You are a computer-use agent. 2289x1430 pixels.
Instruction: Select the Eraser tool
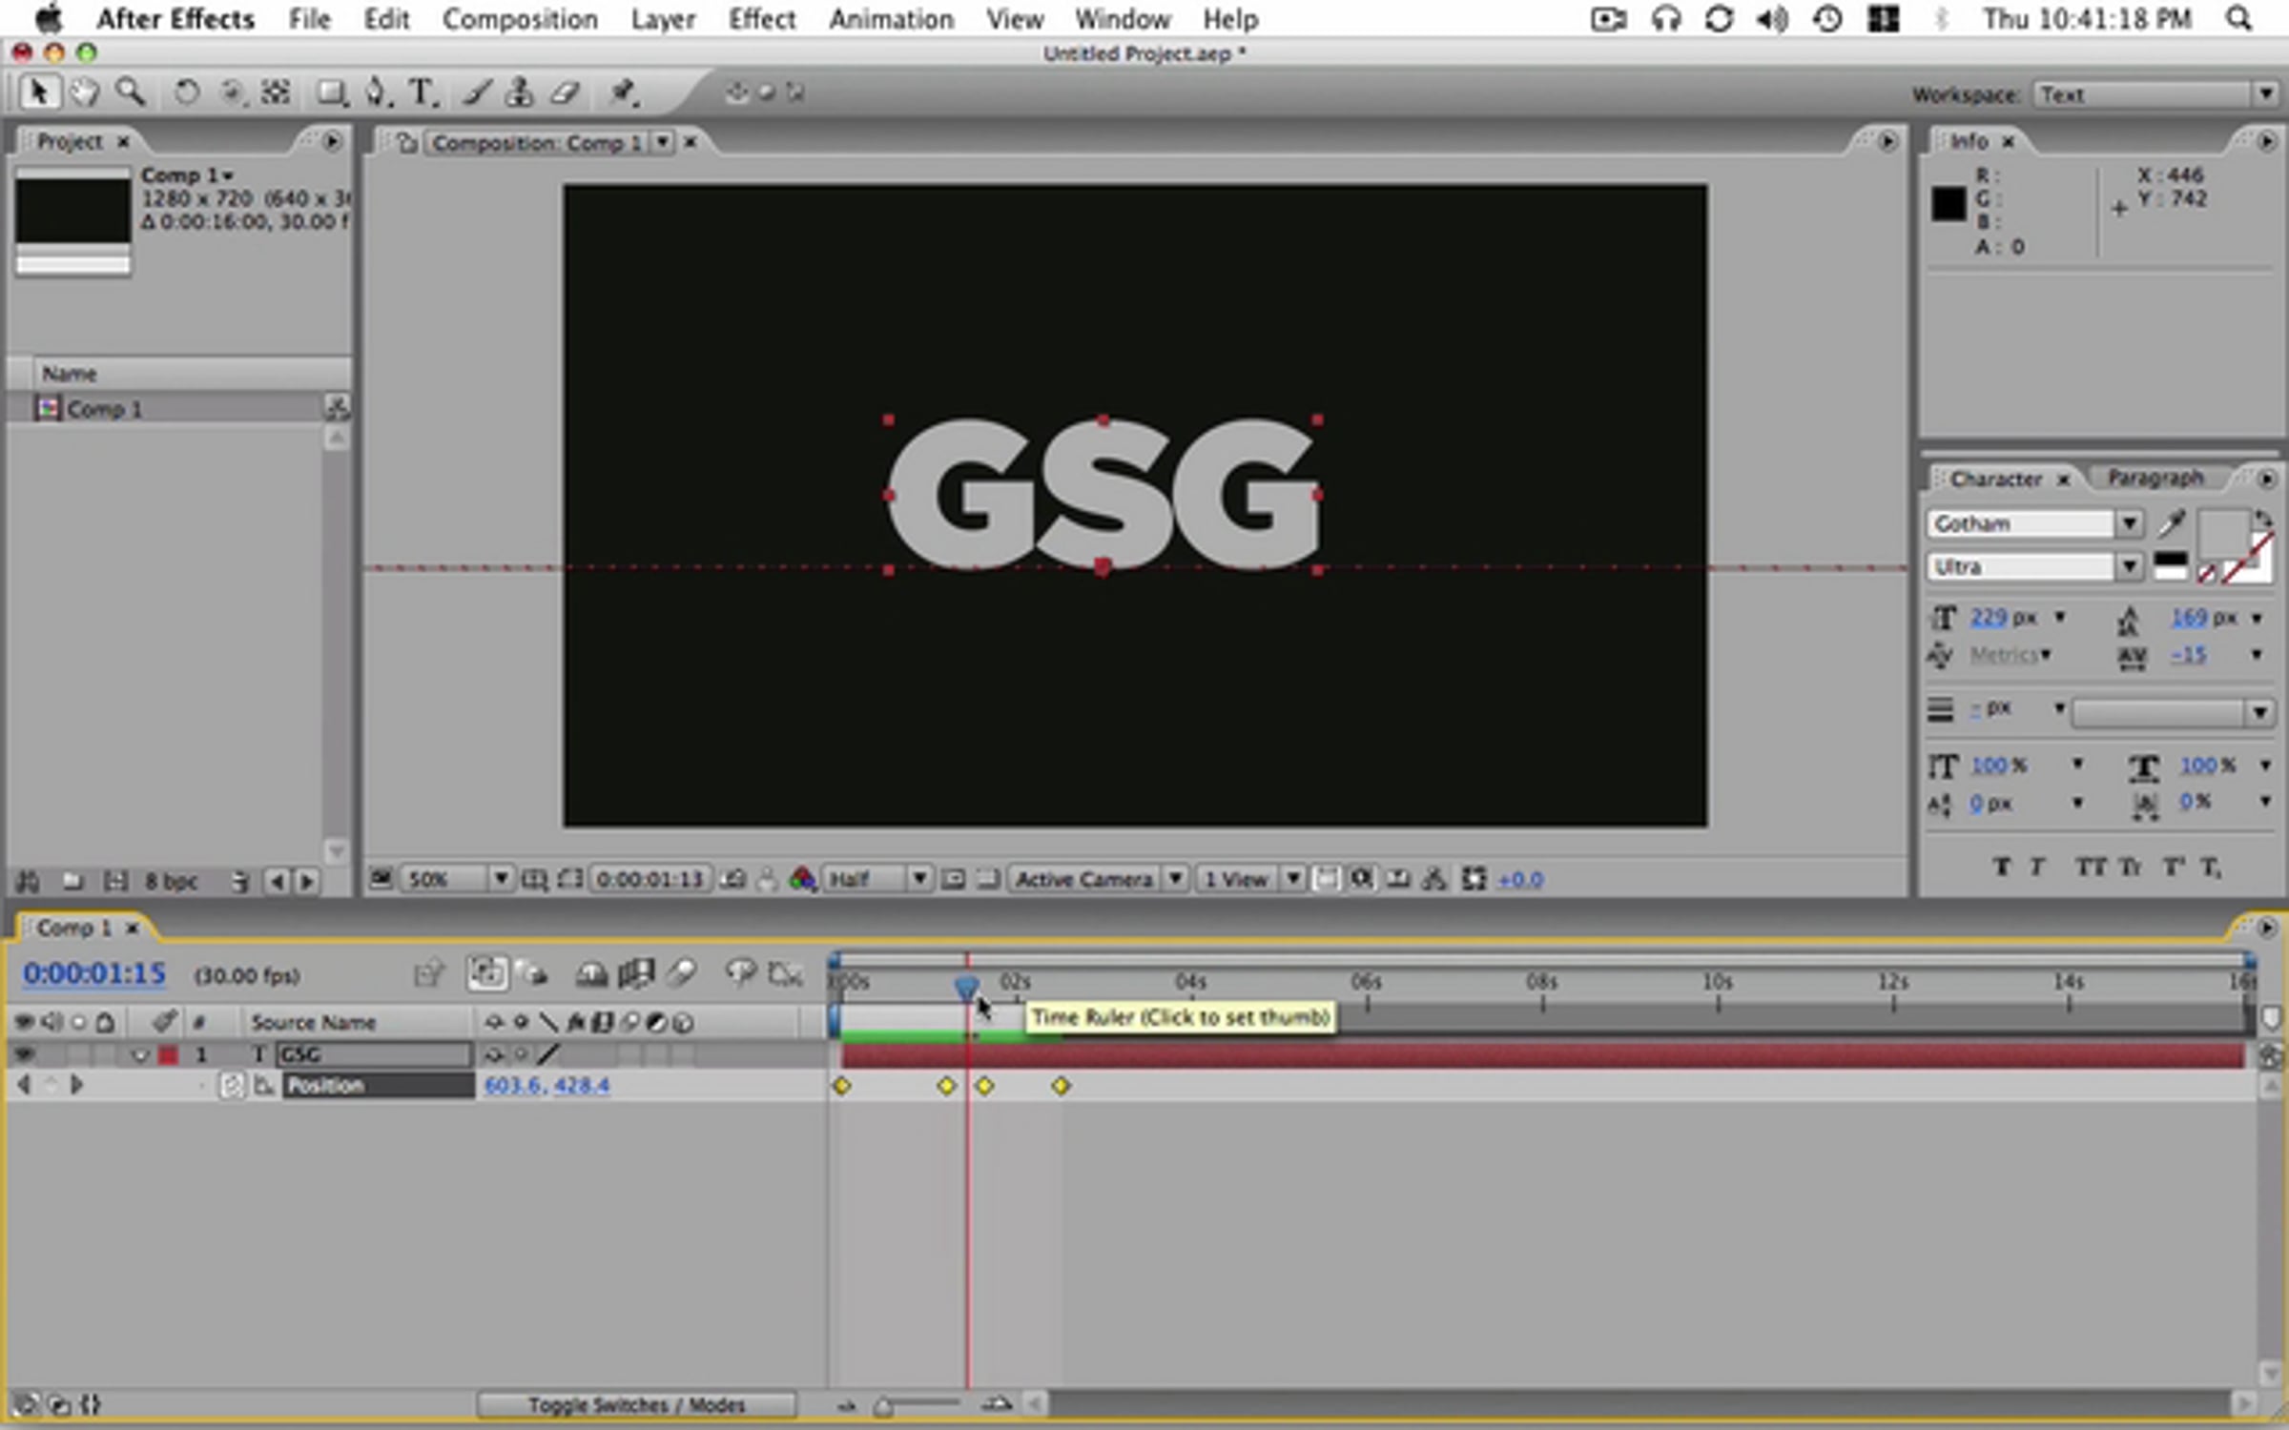coord(566,92)
